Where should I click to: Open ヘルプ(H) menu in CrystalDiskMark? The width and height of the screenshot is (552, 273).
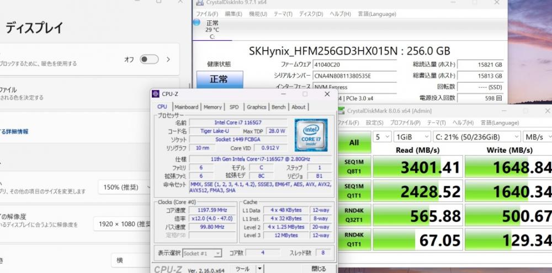[x=463, y=123]
